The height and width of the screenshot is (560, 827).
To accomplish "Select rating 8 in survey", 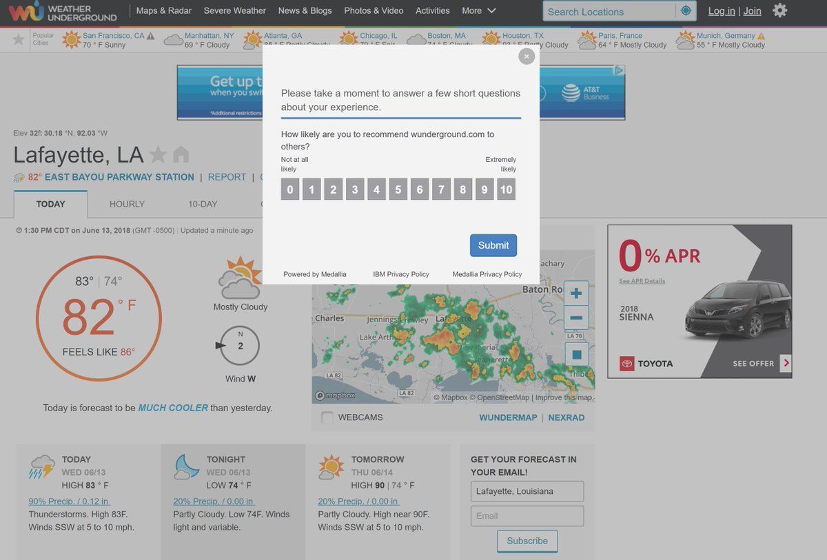I will [x=463, y=189].
